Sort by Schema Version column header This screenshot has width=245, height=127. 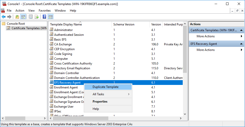tap(131, 24)
